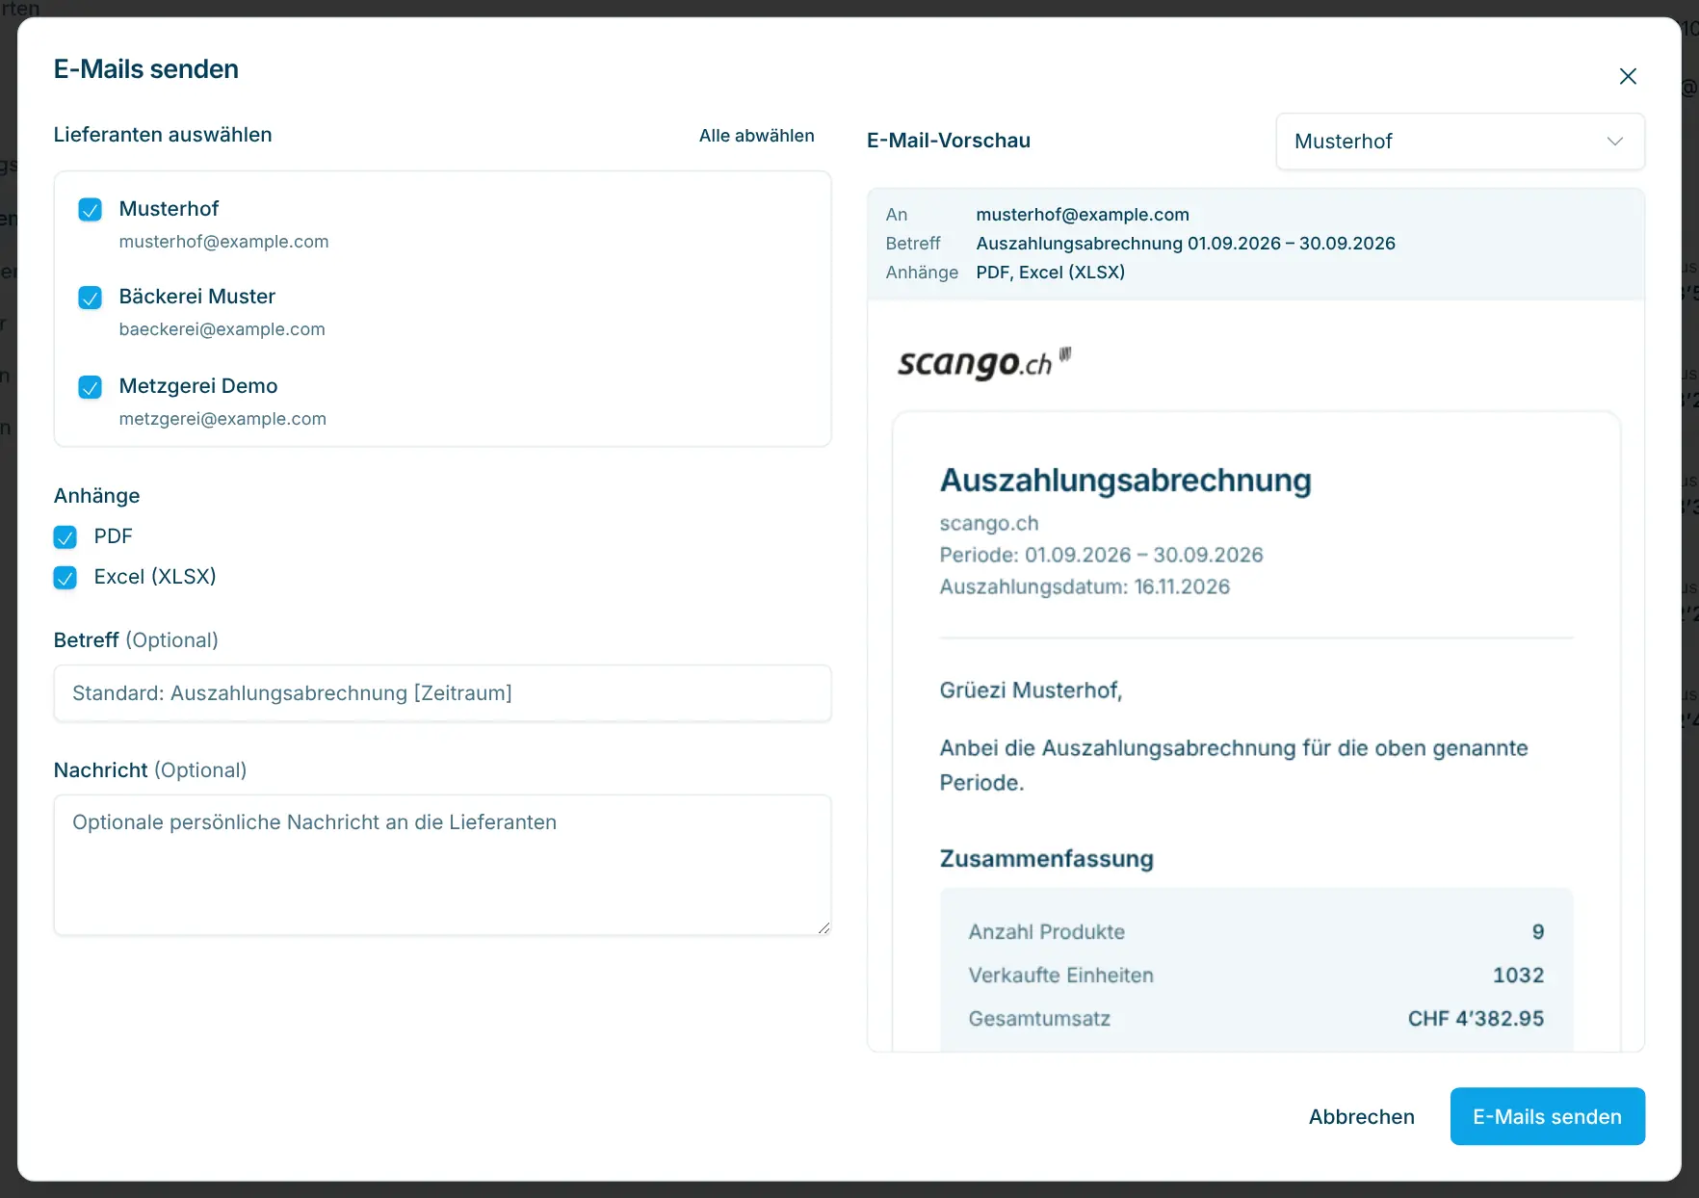
Task: Close the E-Mails senden dialog
Action: pyautogui.click(x=1628, y=76)
